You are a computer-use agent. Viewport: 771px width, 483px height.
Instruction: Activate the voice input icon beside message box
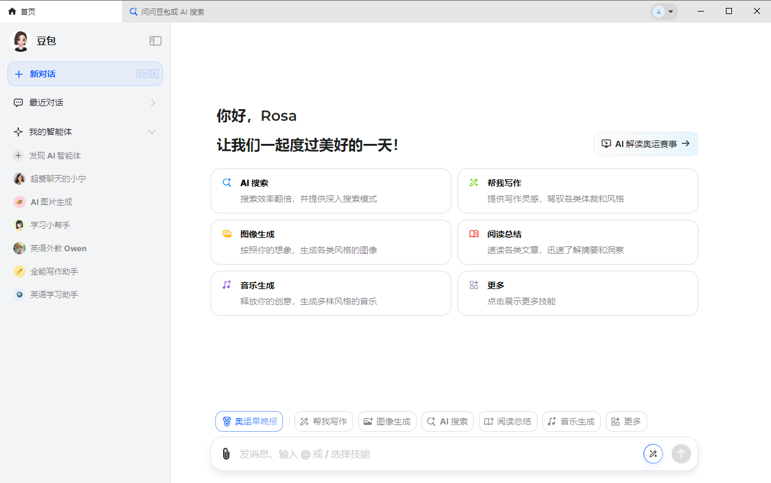(x=653, y=454)
